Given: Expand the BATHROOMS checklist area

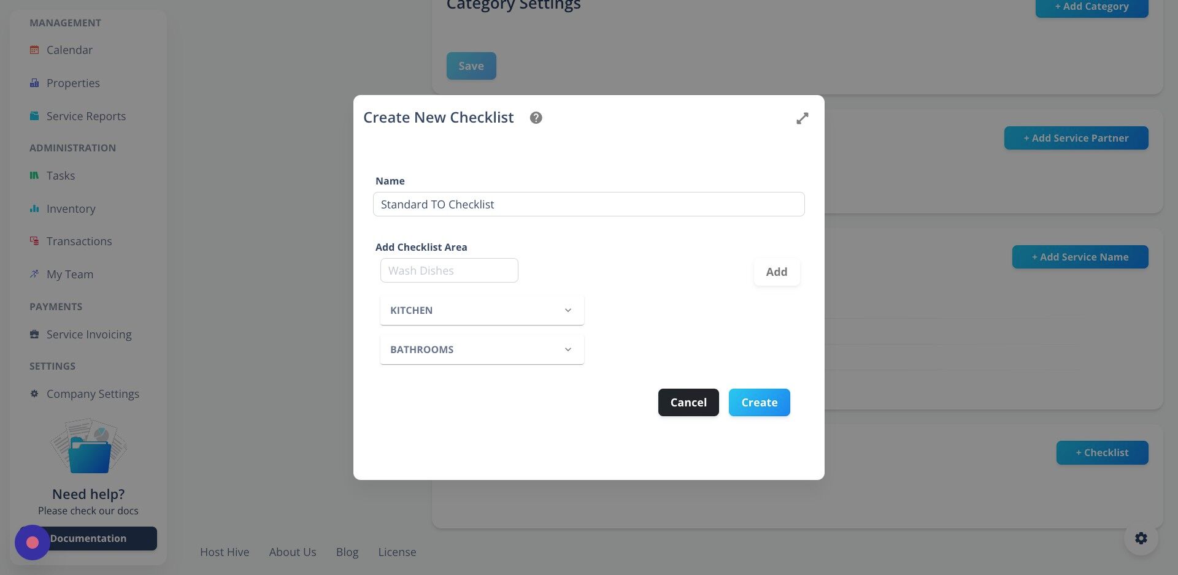Looking at the screenshot, I should click(x=482, y=349).
